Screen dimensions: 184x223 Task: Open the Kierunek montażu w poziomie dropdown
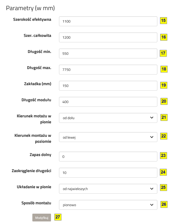(108, 137)
